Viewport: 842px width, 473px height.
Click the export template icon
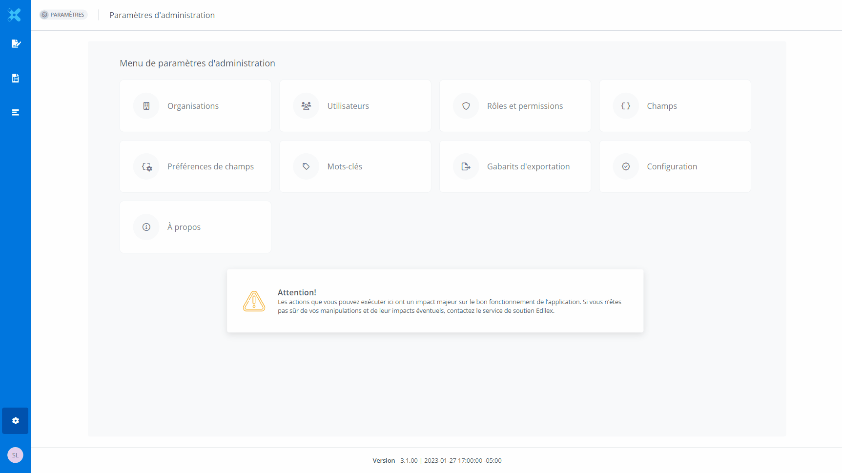point(466,166)
